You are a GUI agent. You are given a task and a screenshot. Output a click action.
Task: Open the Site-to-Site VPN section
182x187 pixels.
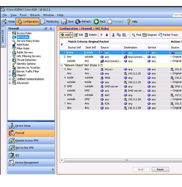(x=24, y=148)
